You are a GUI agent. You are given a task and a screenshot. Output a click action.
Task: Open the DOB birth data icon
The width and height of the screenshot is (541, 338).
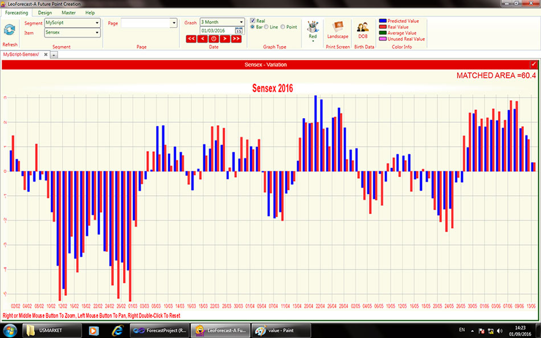coord(363,27)
